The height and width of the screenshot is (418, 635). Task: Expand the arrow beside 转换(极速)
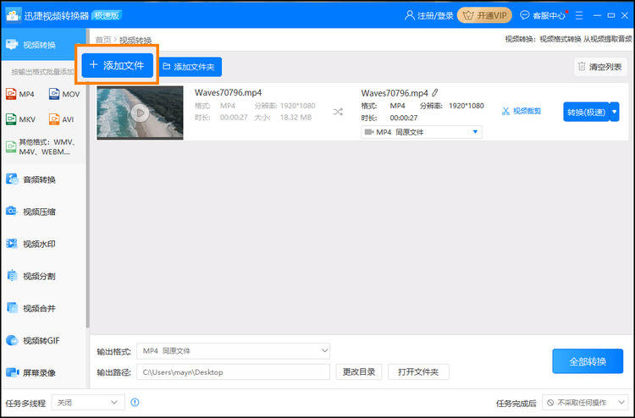coord(615,112)
